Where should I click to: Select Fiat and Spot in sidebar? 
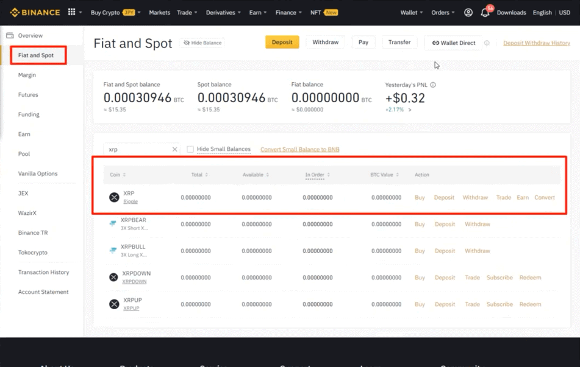pyautogui.click(x=36, y=55)
